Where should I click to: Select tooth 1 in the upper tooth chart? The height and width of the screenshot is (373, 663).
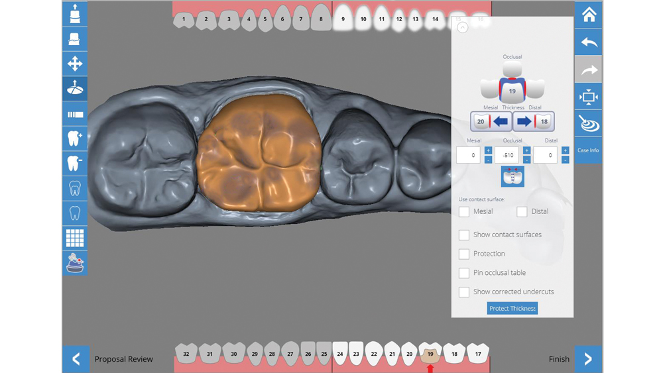184,20
